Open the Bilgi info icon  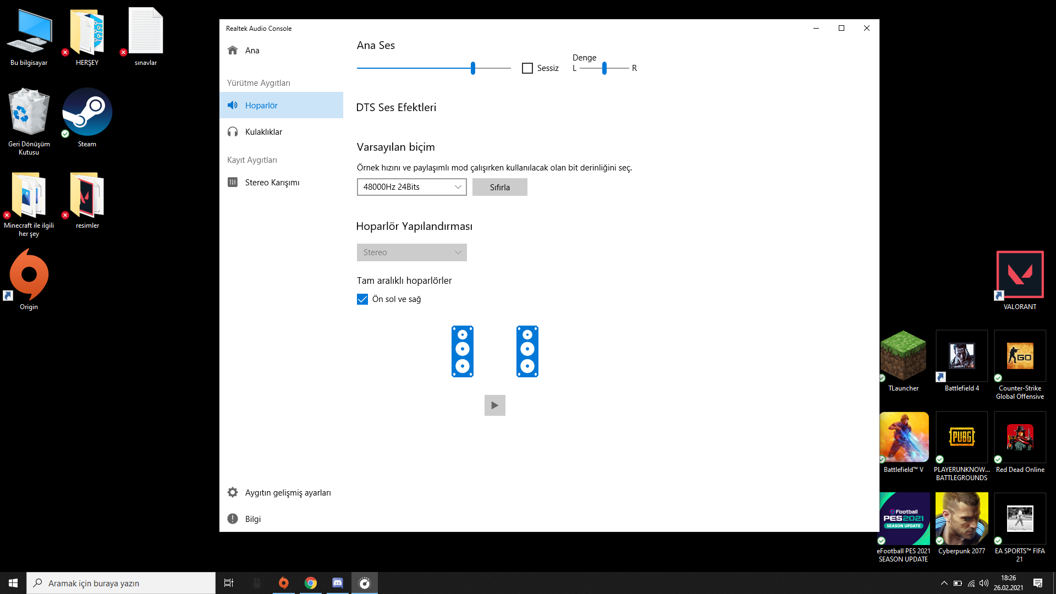click(233, 519)
